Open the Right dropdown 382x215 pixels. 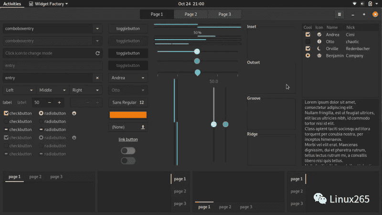86,90
